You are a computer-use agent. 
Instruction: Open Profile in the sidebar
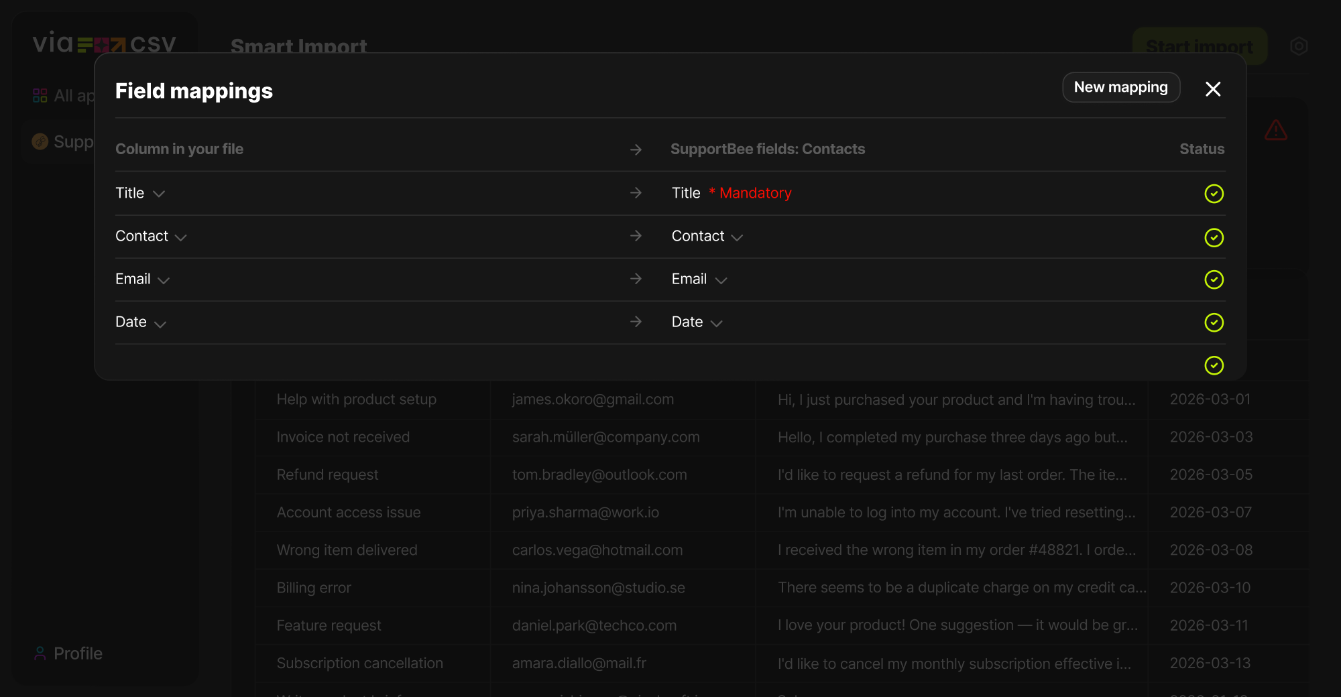68,653
